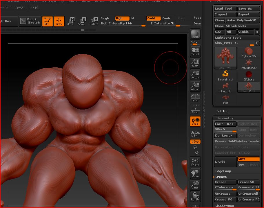Select the Scroll canvas tool

pyautogui.click(x=195, y=51)
